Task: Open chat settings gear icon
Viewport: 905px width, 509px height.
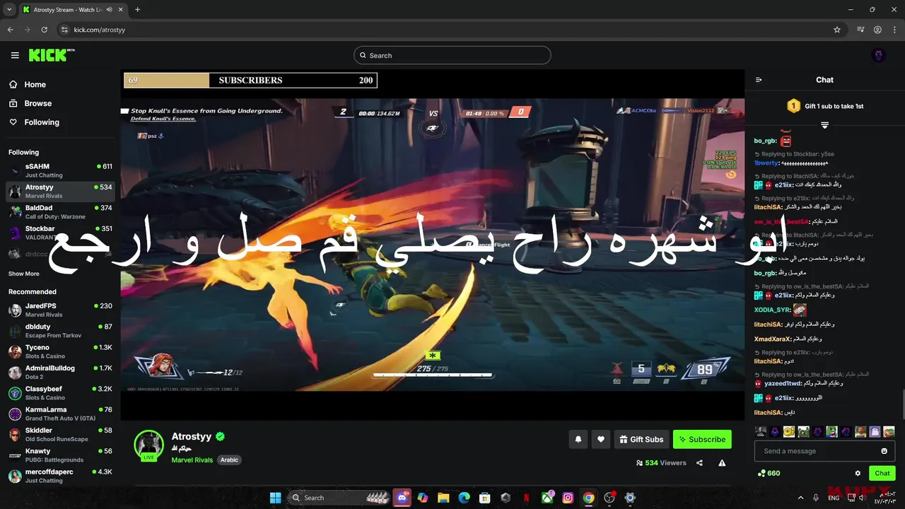Action: [858, 473]
